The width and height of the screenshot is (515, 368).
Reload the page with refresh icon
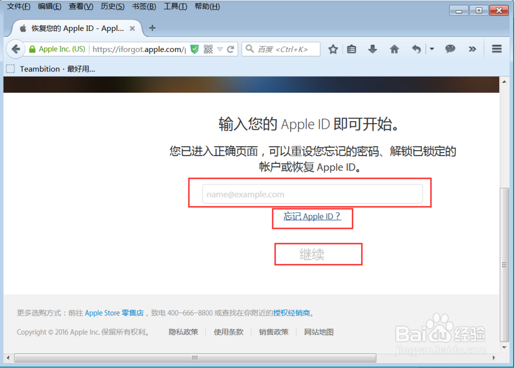click(231, 49)
